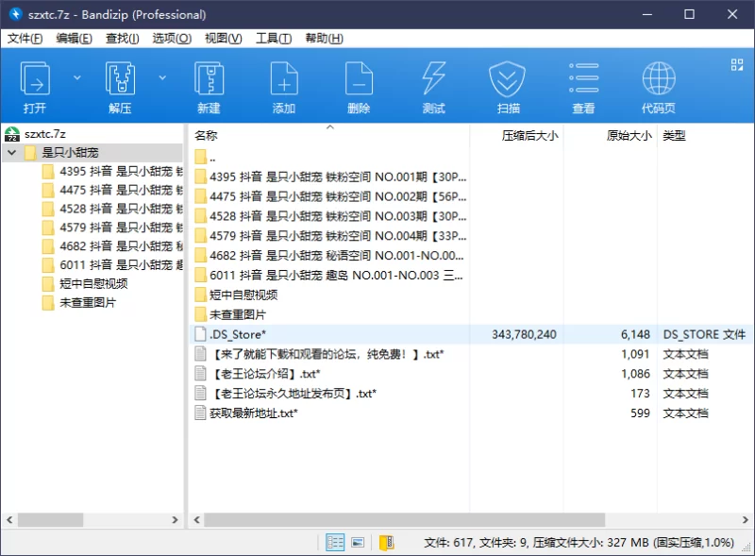
Task: Select tree folder starting with 4528
Action: point(112,210)
